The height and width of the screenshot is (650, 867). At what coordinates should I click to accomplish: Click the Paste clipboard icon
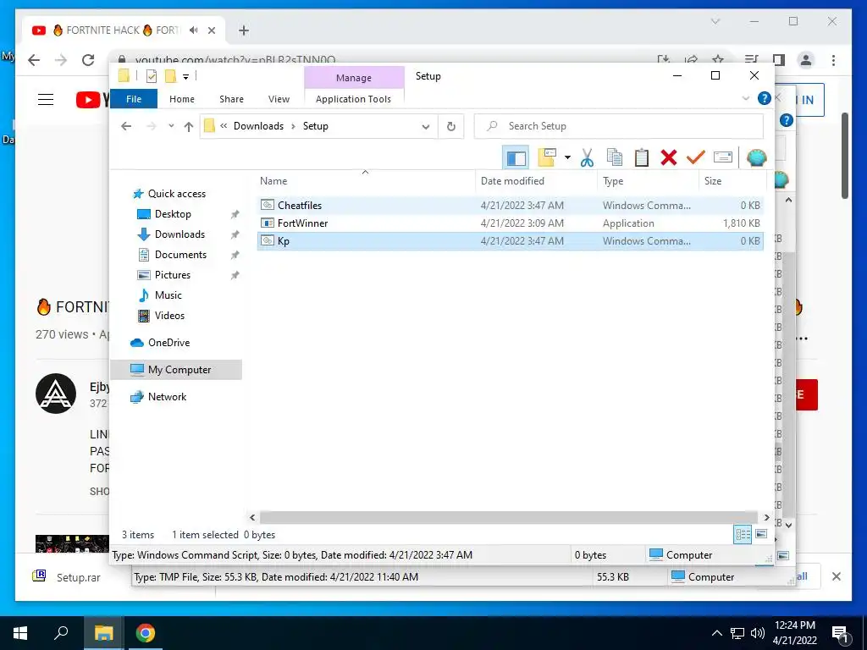click(642, 157)
